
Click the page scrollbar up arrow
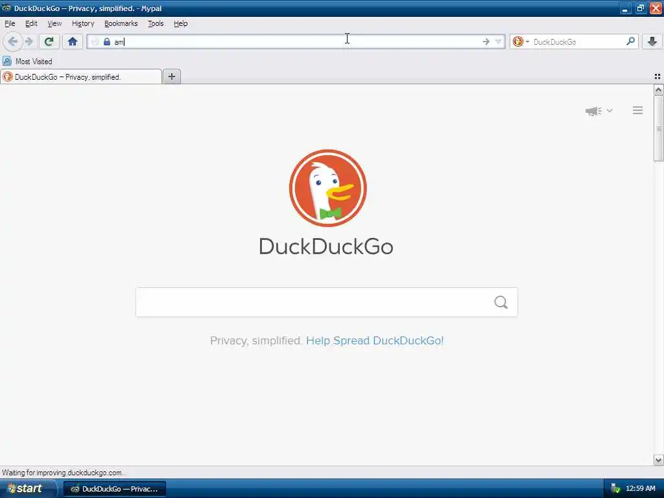pyautogui.click(x=658, y=89)
